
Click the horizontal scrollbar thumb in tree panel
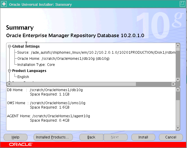[73, 84]
